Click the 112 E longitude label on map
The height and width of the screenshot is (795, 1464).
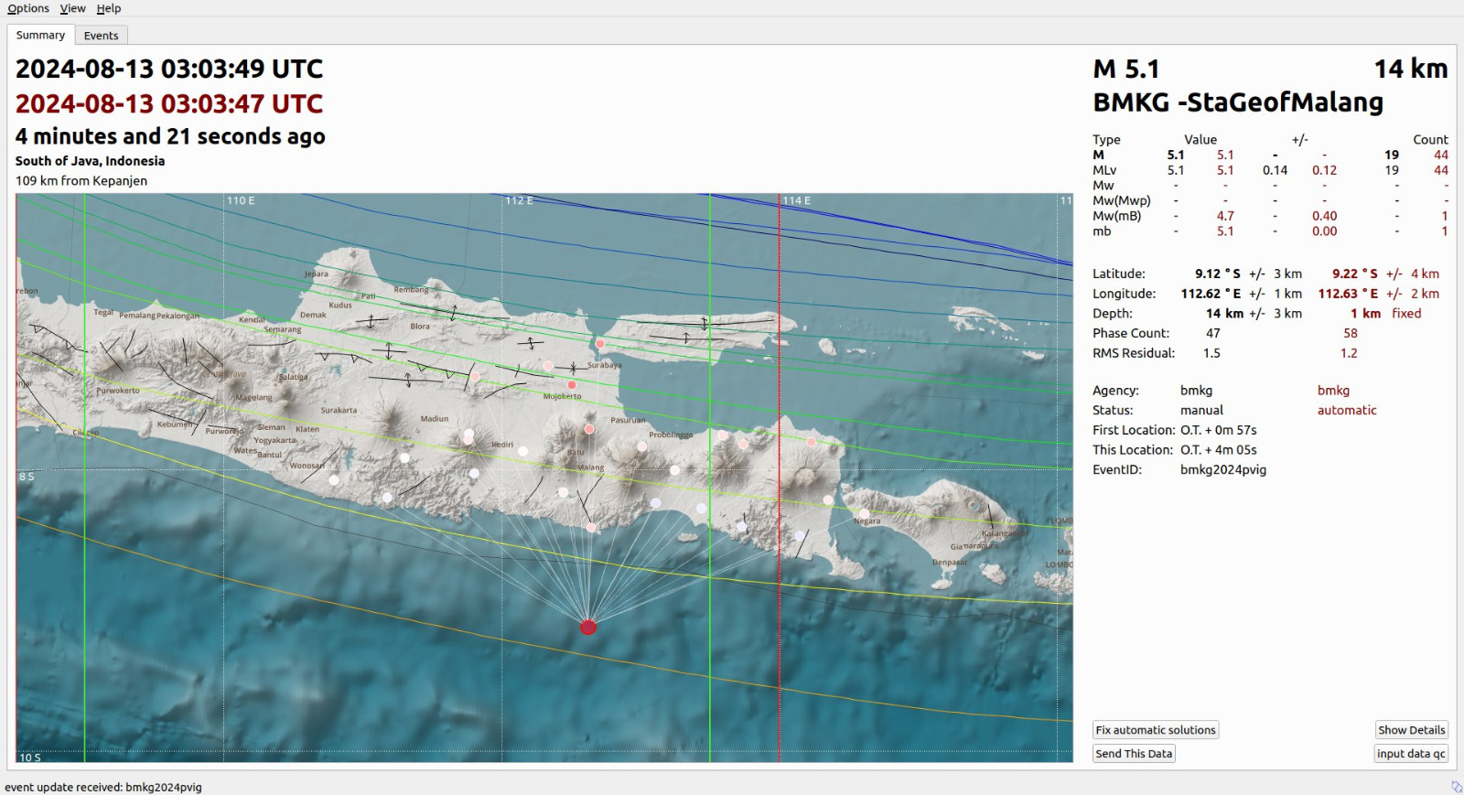519,200
